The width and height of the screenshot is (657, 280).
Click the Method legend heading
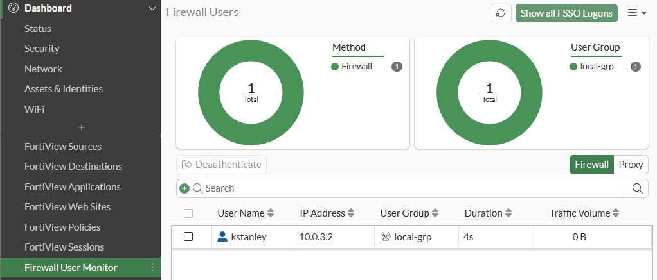click(349, 47)
